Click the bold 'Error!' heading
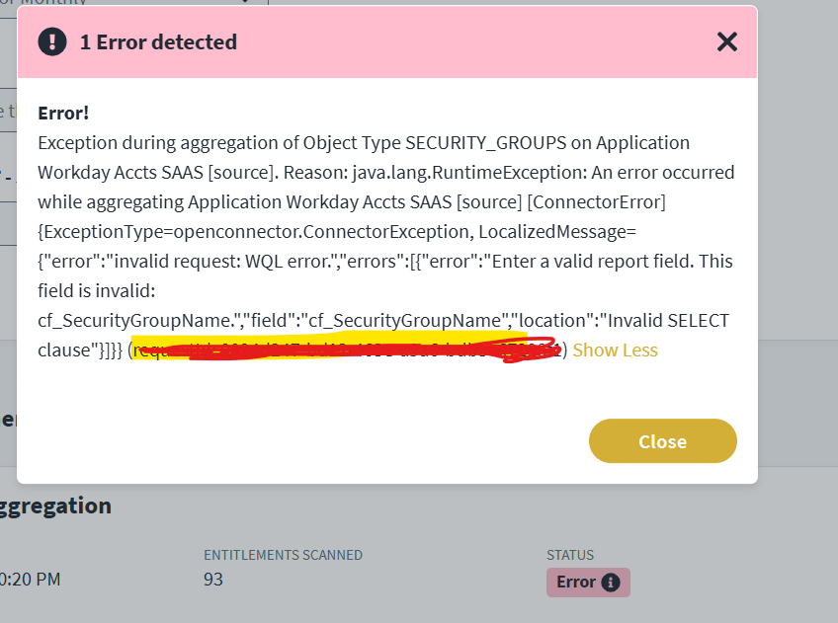 tap(63, 113)
